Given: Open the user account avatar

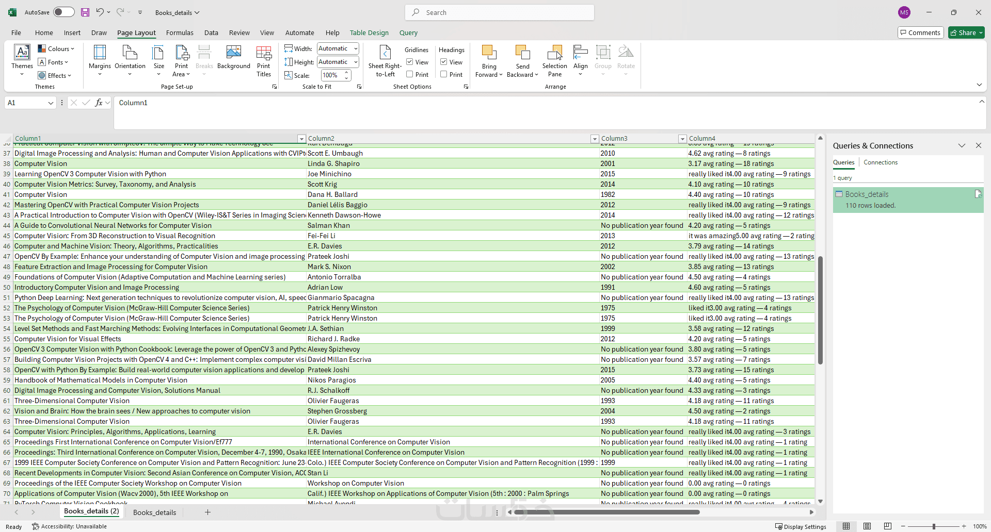Looking at the screenshot, I should pos(904,12).
